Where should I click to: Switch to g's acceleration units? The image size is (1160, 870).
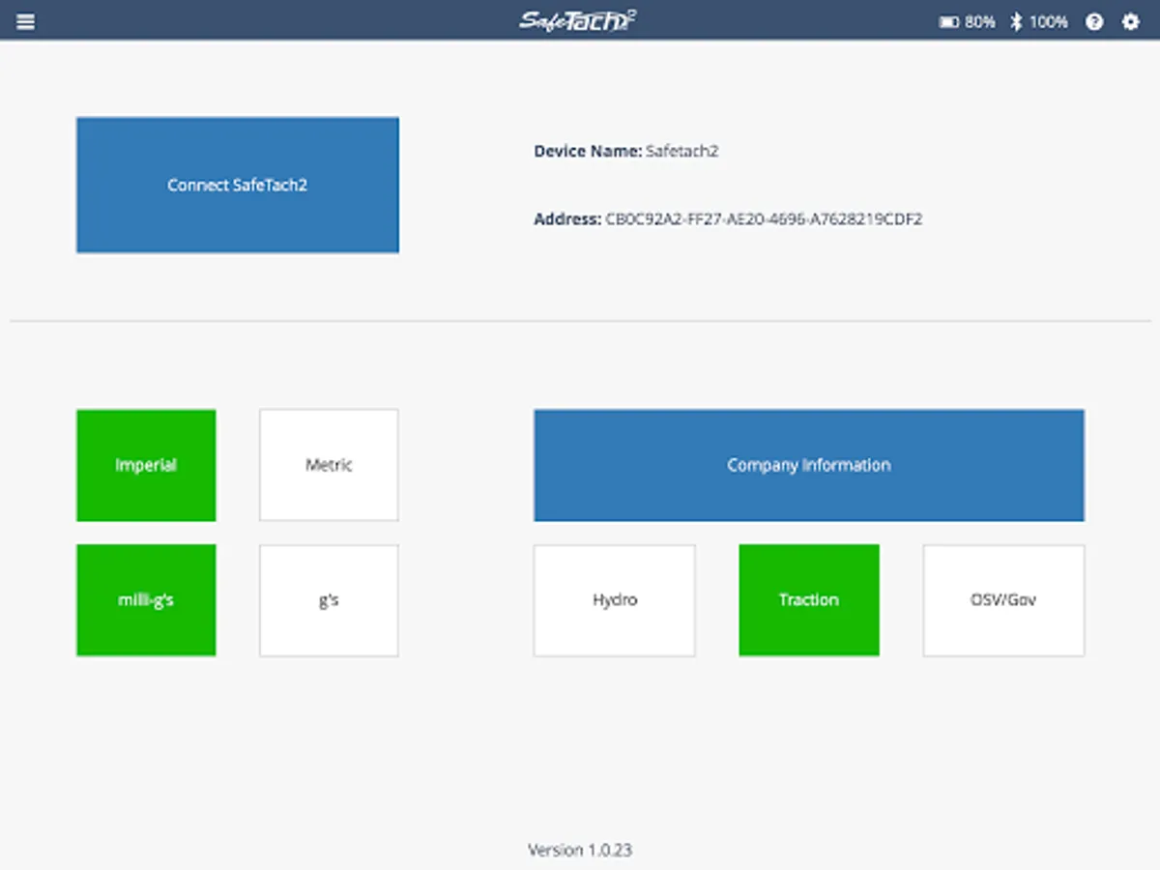pyautogui.click(x=329, y=600)
